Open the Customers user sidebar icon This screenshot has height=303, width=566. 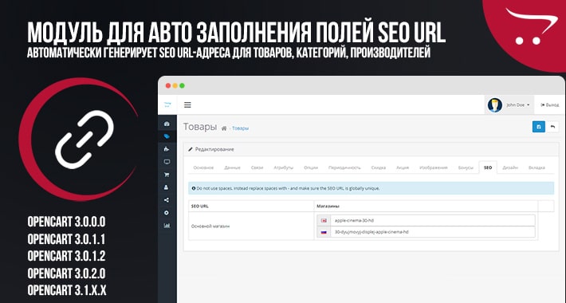coord(167,187)
